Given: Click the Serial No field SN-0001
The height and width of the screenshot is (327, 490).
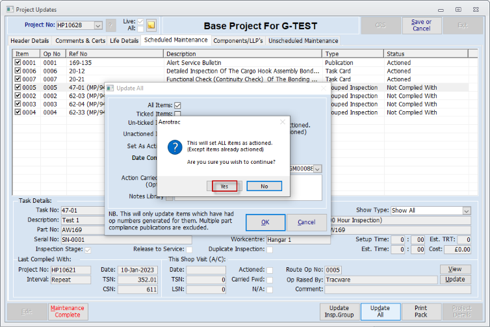Looking at the screenshot, I should [126, 240].
